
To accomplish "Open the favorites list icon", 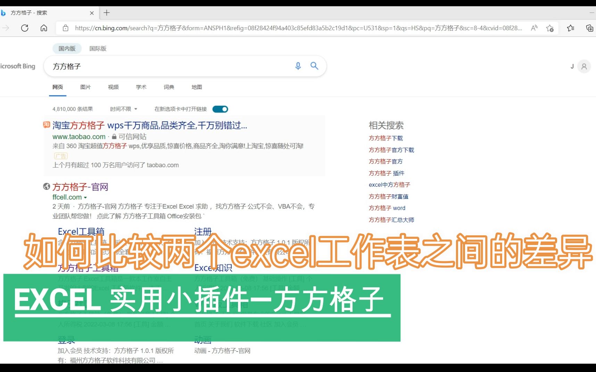I will point(571,28).
